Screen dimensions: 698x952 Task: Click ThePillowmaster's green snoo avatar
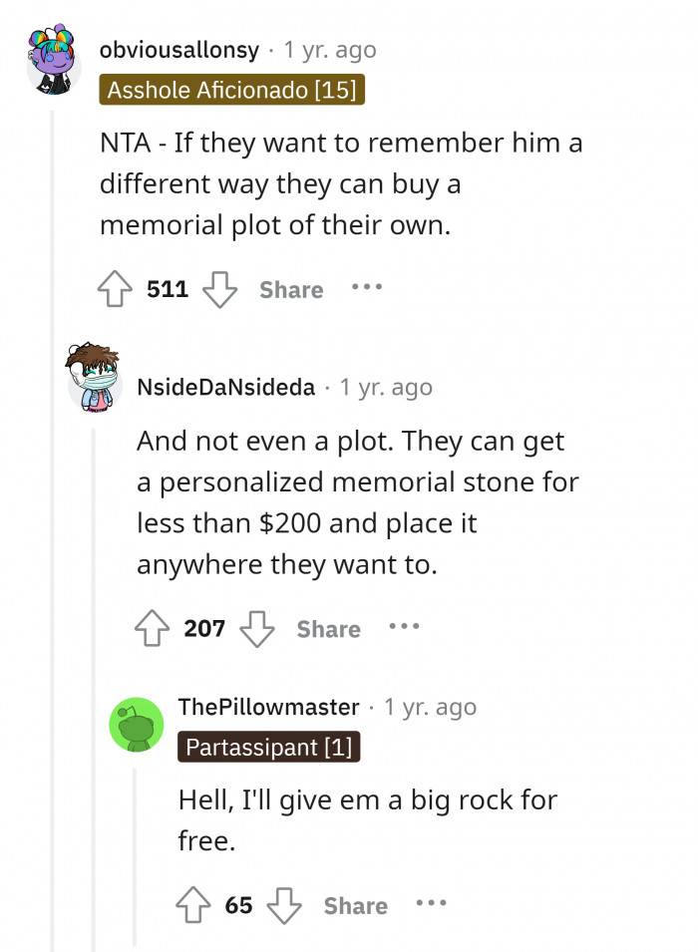pyautogui.click(x=137, y=725)
